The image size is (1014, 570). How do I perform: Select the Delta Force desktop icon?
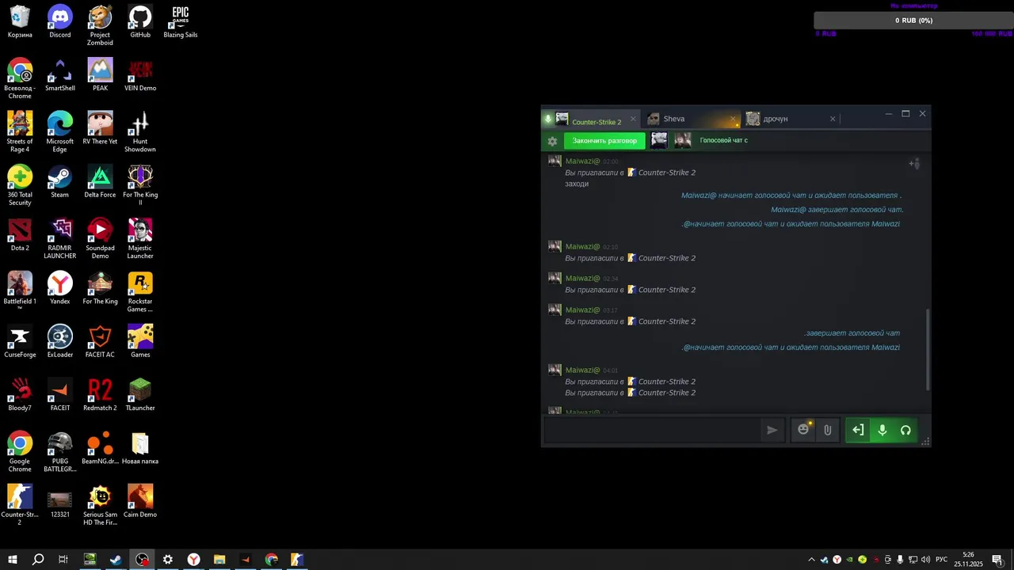pos(100,181)
